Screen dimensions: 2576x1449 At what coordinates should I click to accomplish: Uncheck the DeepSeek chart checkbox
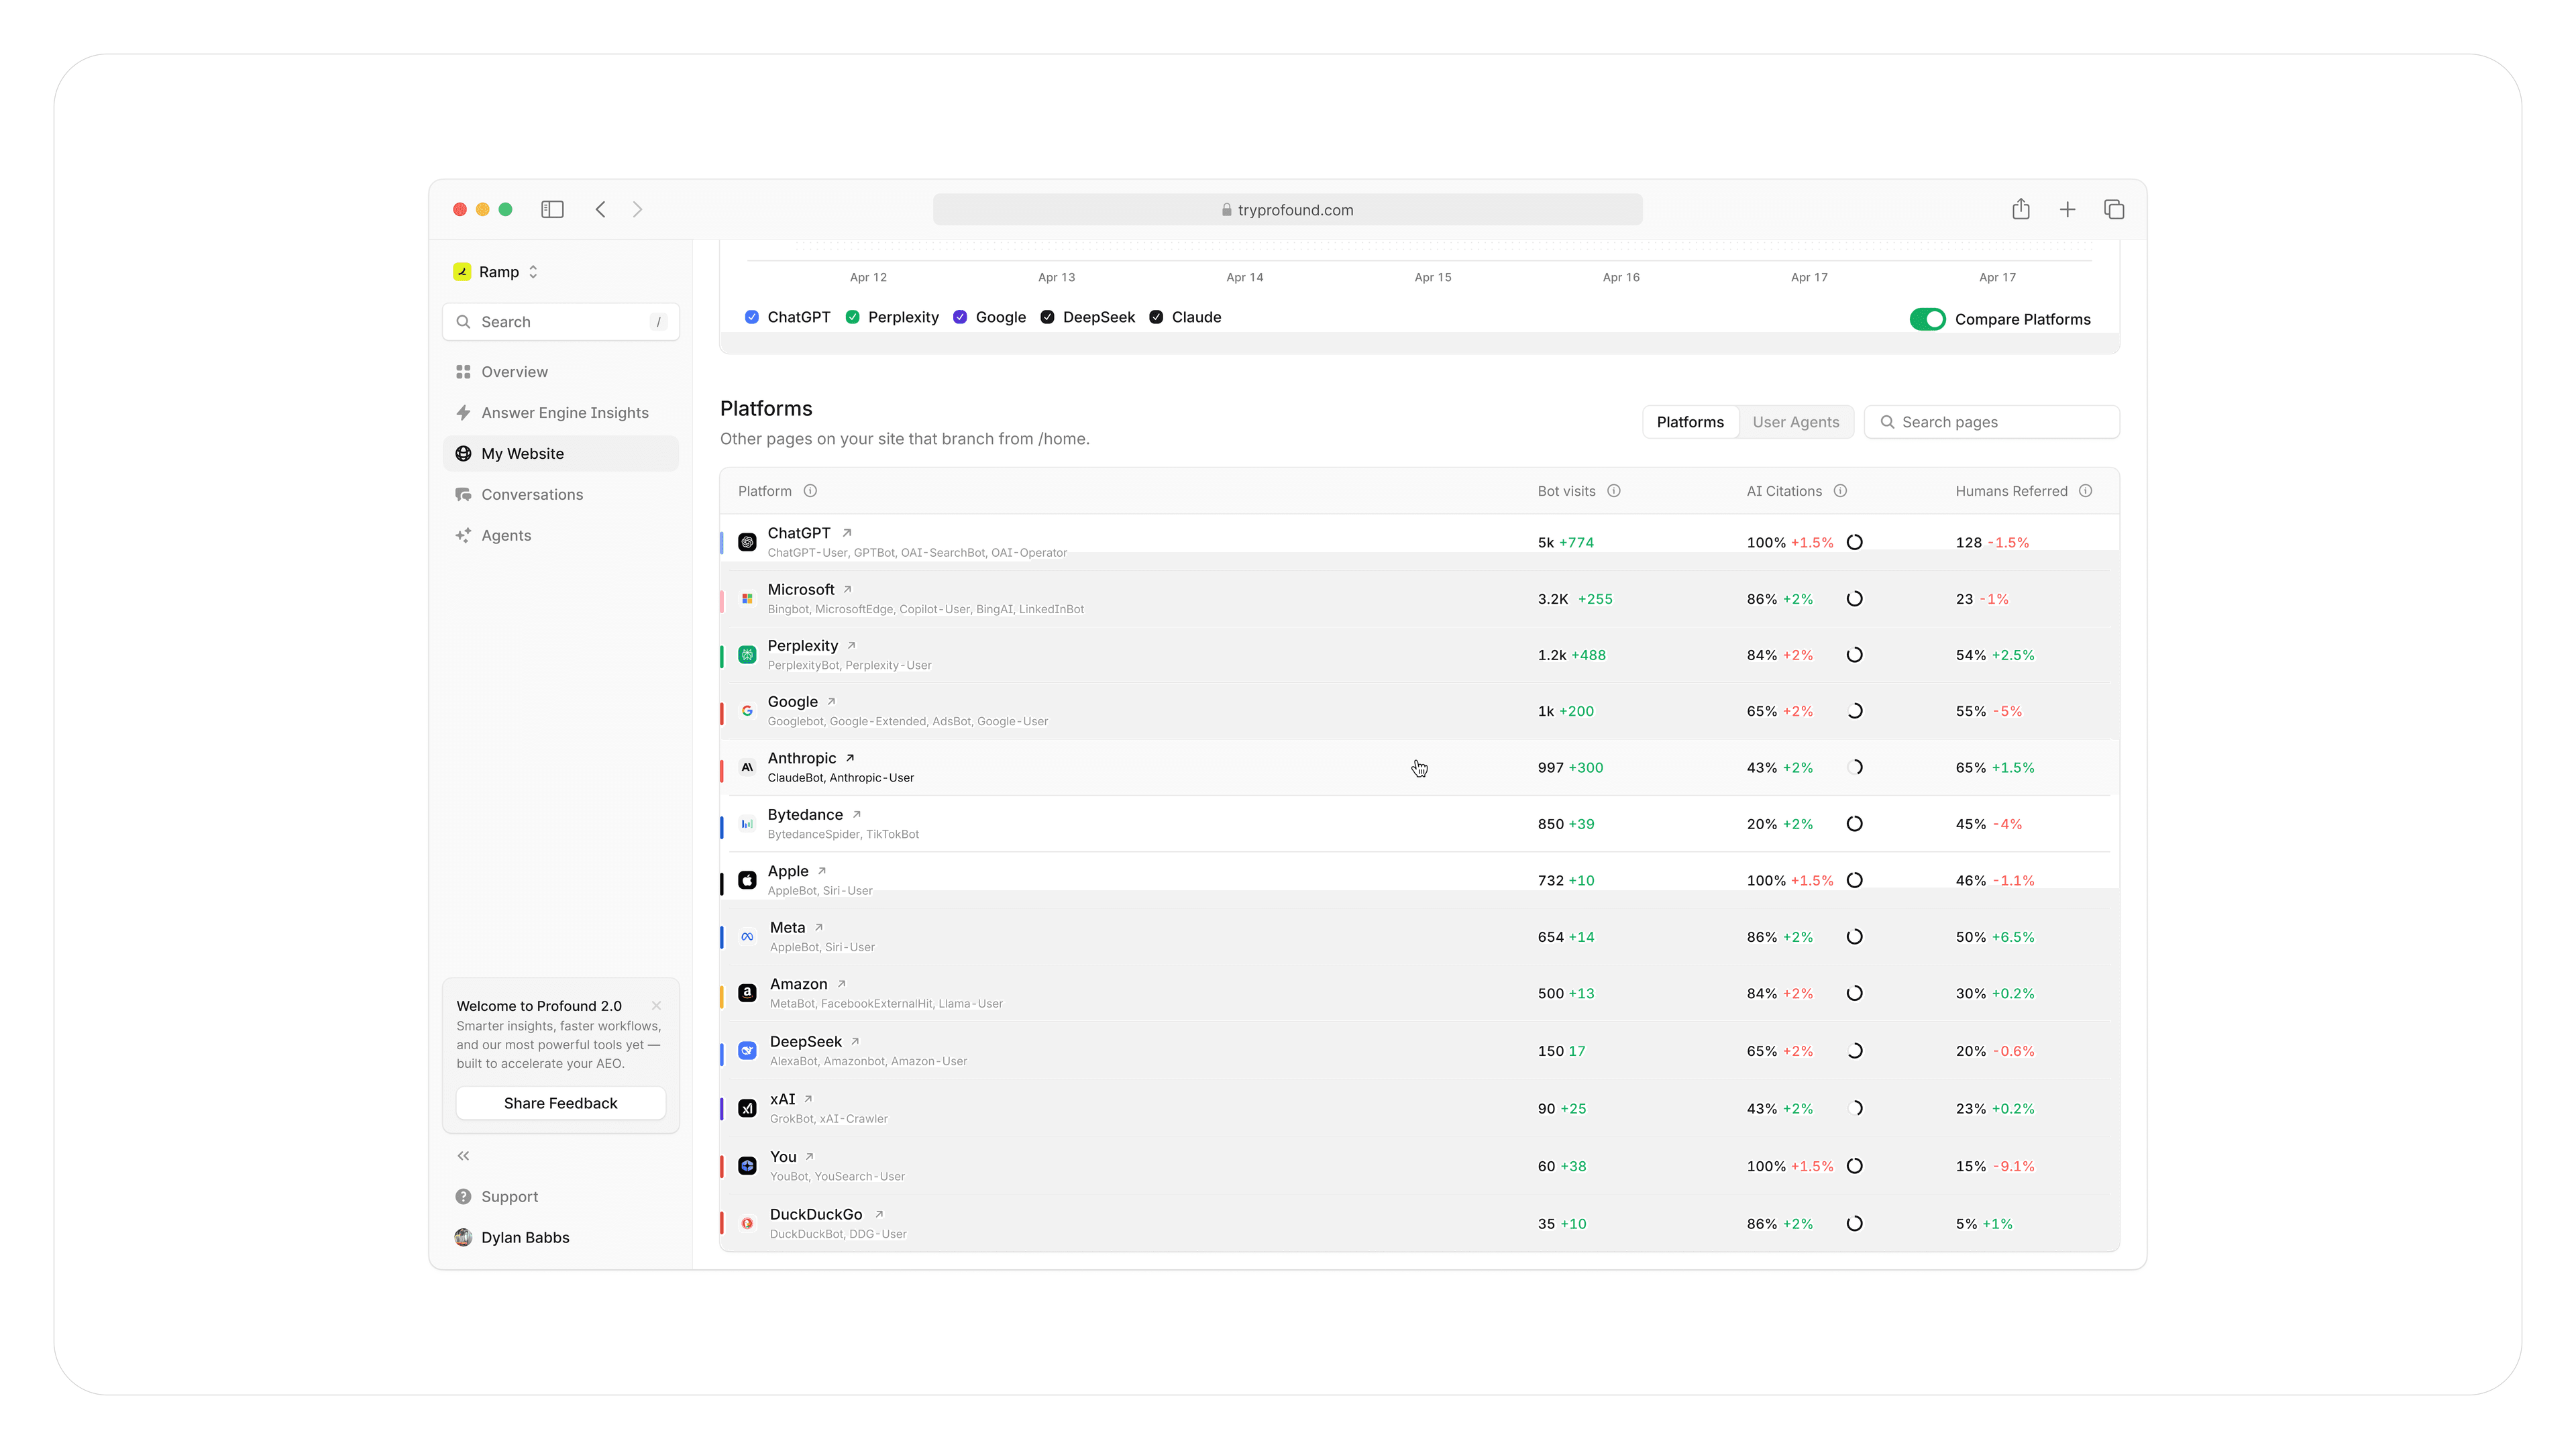point(1047,317)
